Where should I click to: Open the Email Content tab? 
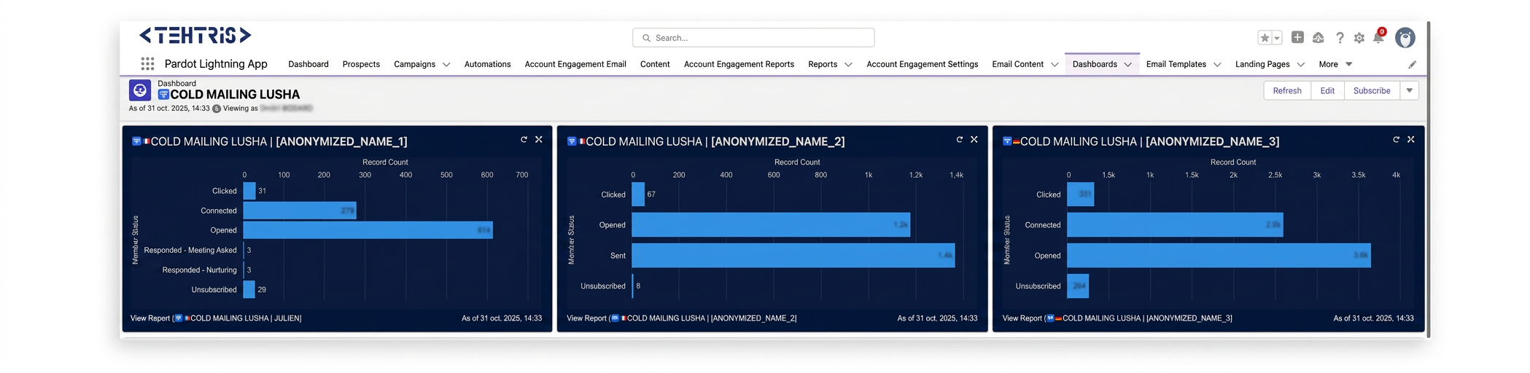[1017, 64]
